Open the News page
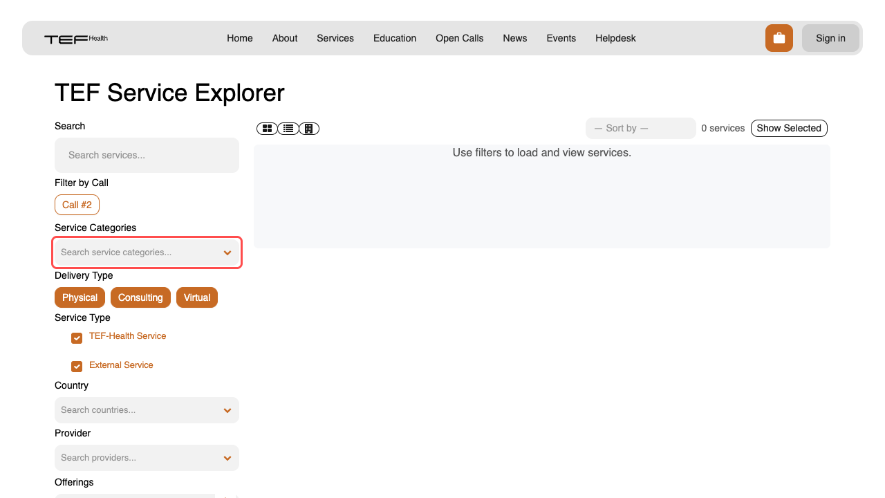The image size is (885, 498). click(x=515, y=38)
